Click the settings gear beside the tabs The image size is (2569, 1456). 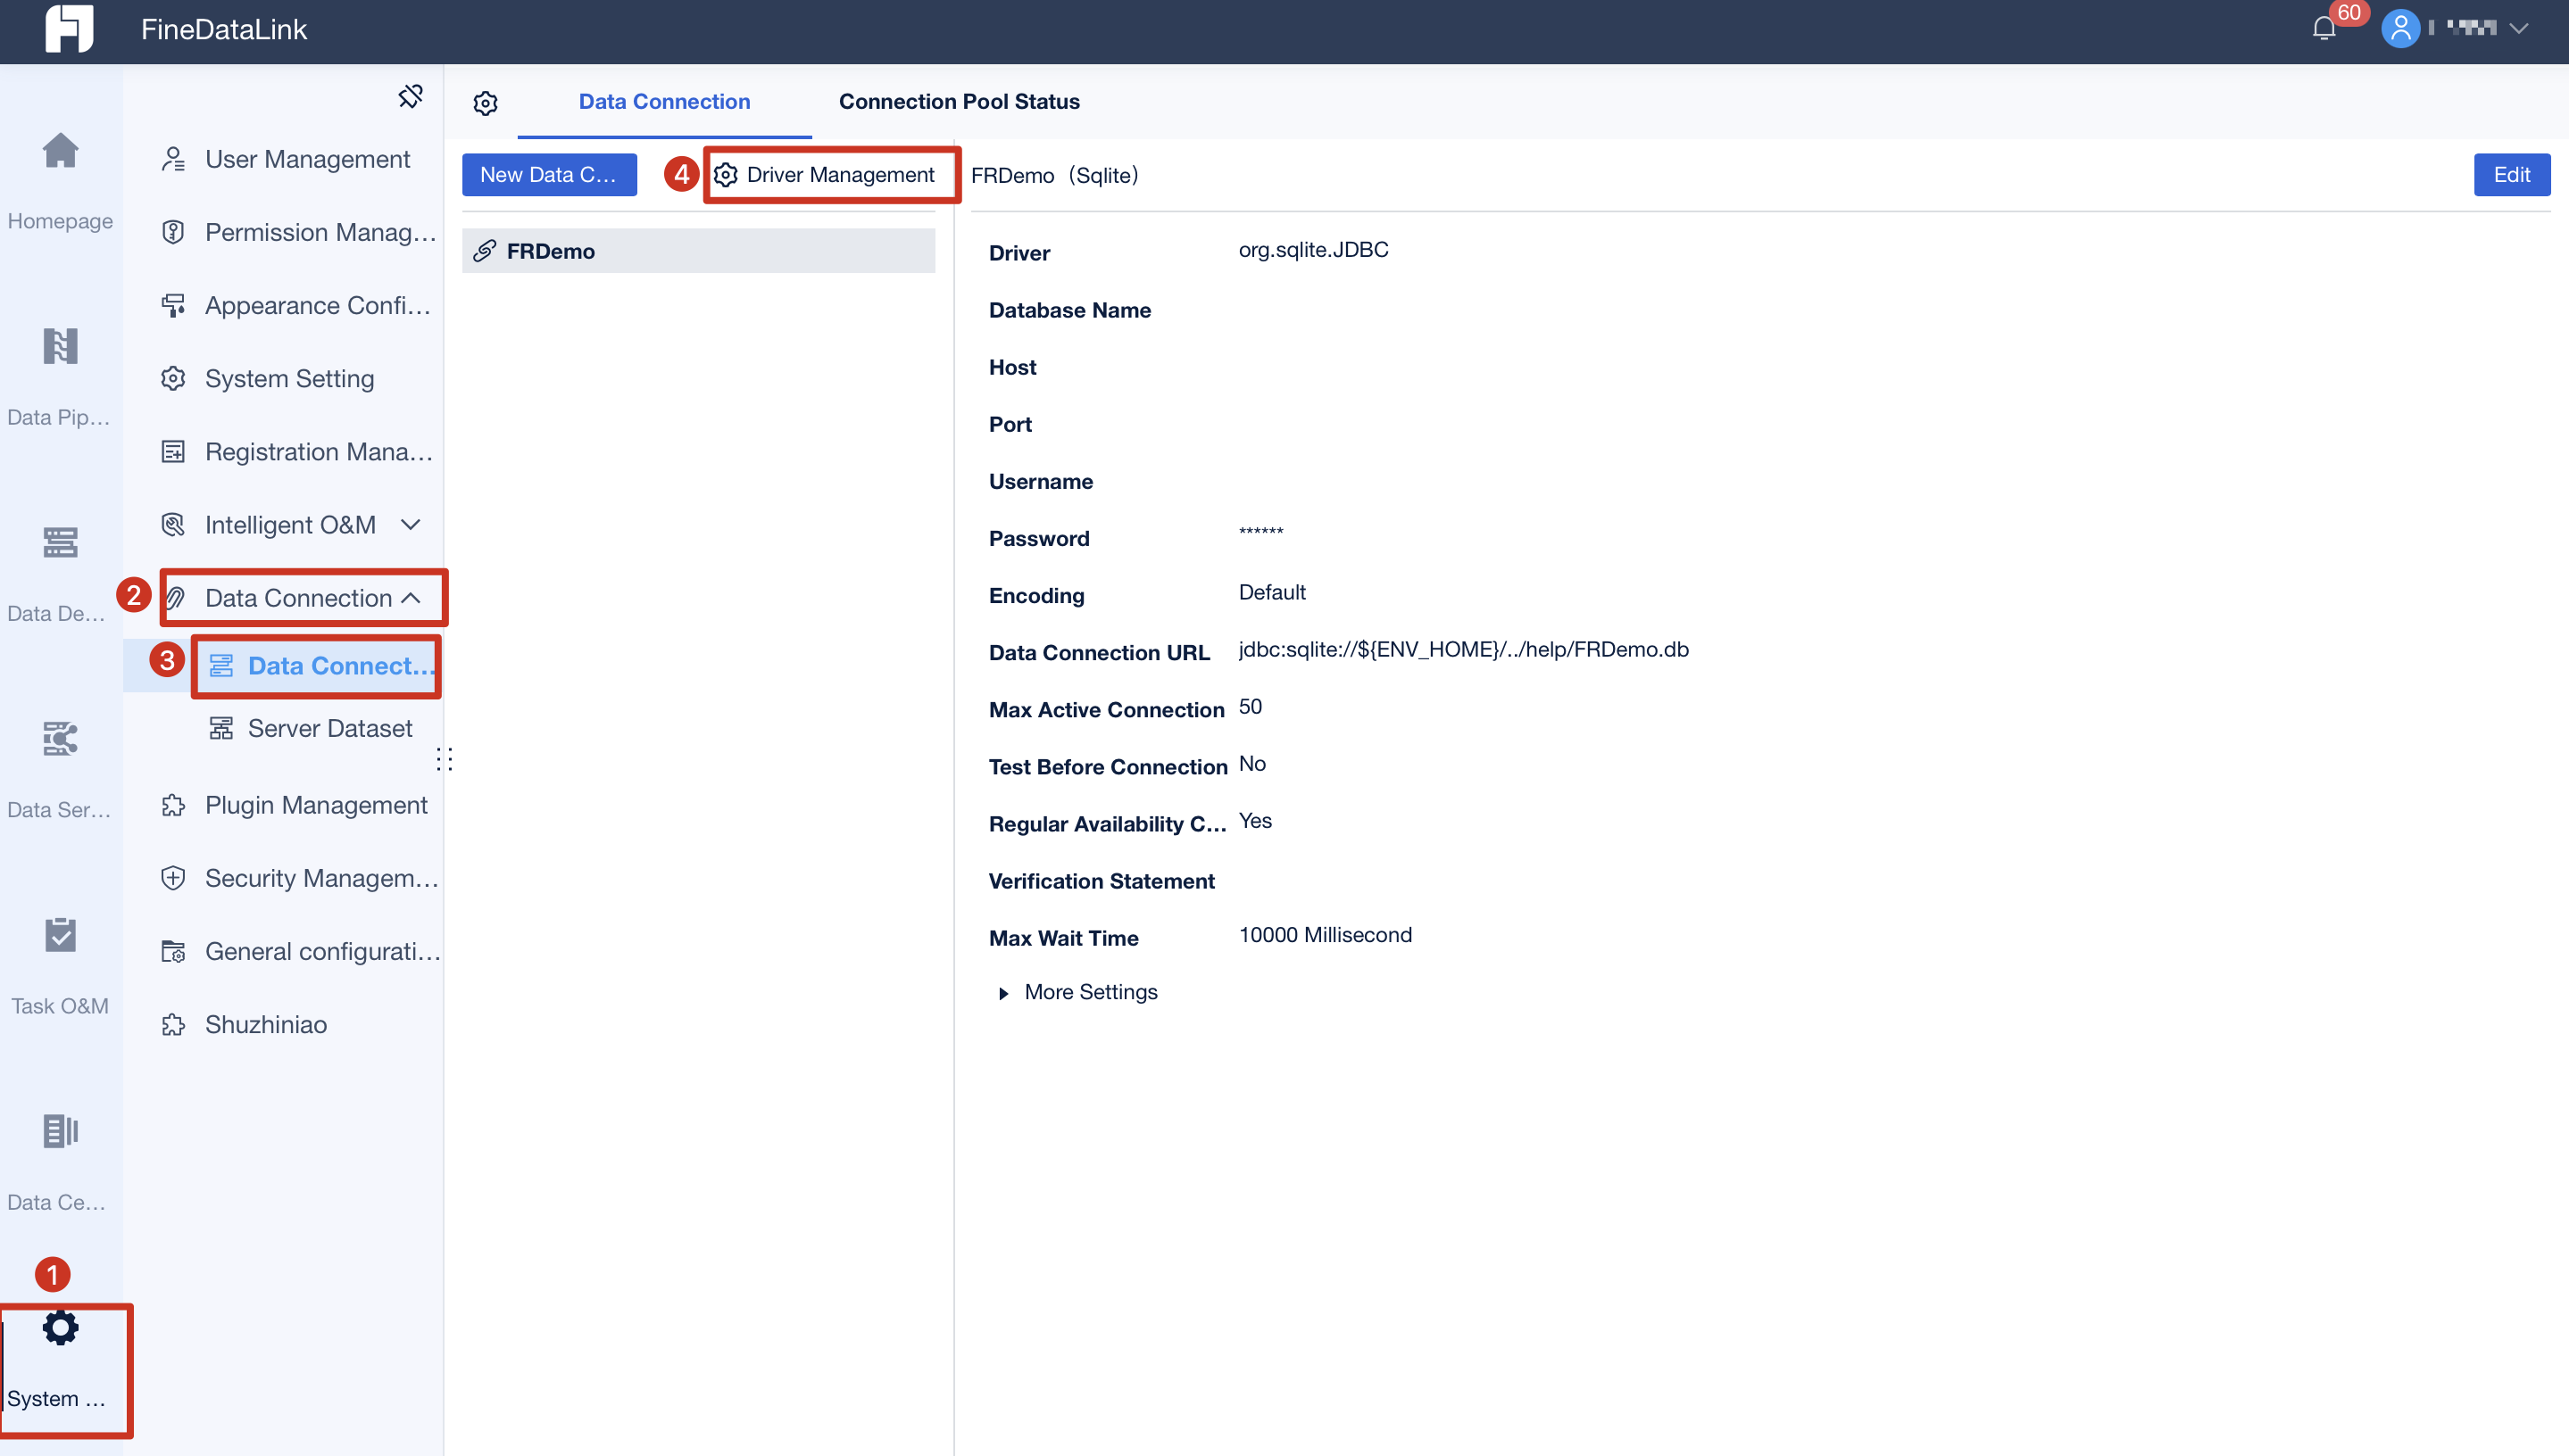tap(486, 103)
